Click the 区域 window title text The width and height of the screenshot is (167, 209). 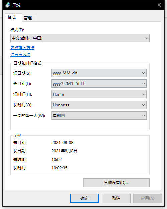(x=16, y=5)
